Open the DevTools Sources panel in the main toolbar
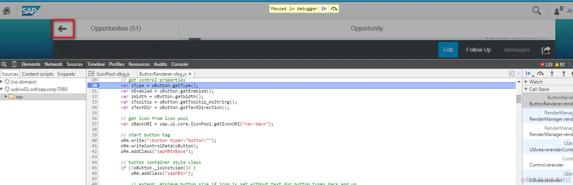573x185 pixels. point(75,64)
